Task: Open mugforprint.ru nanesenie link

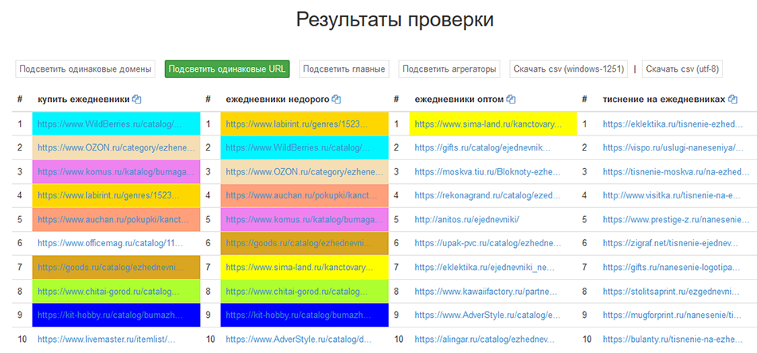Action: coord(672,316)
